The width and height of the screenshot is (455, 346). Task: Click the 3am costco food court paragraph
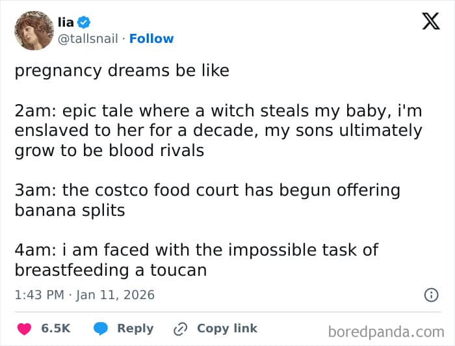[x=207, y=200]
